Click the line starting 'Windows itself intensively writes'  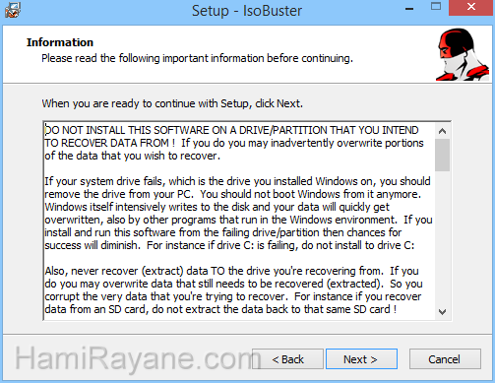(217, 207)
